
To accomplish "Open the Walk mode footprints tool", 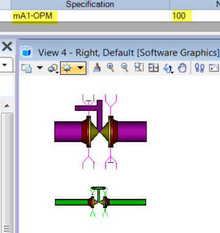I will tap(200, 68).
